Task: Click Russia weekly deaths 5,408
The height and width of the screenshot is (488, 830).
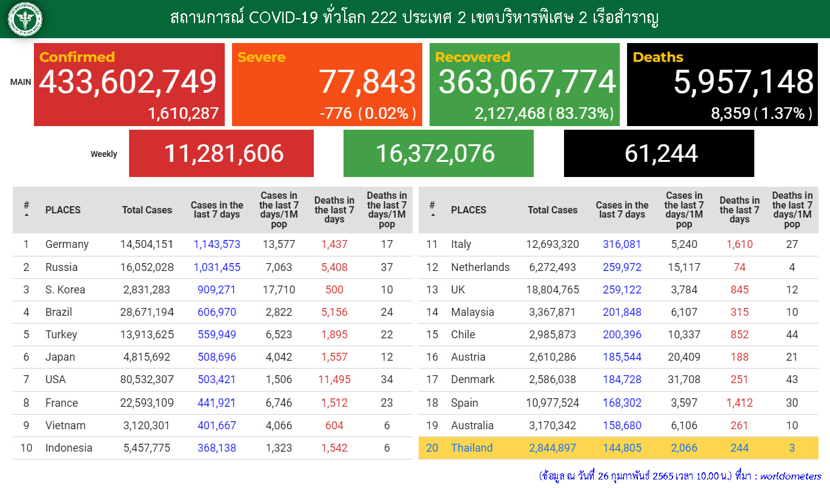Action: click(x=334, y=267)
